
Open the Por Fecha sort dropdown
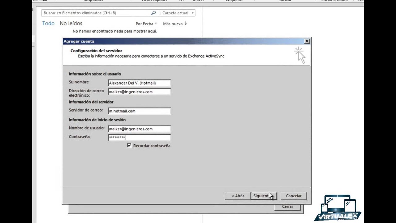(x=146, y=24)
